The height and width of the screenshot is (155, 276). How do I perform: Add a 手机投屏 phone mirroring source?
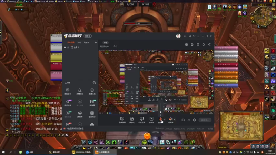pyautogui.click(x=142, y=120)
